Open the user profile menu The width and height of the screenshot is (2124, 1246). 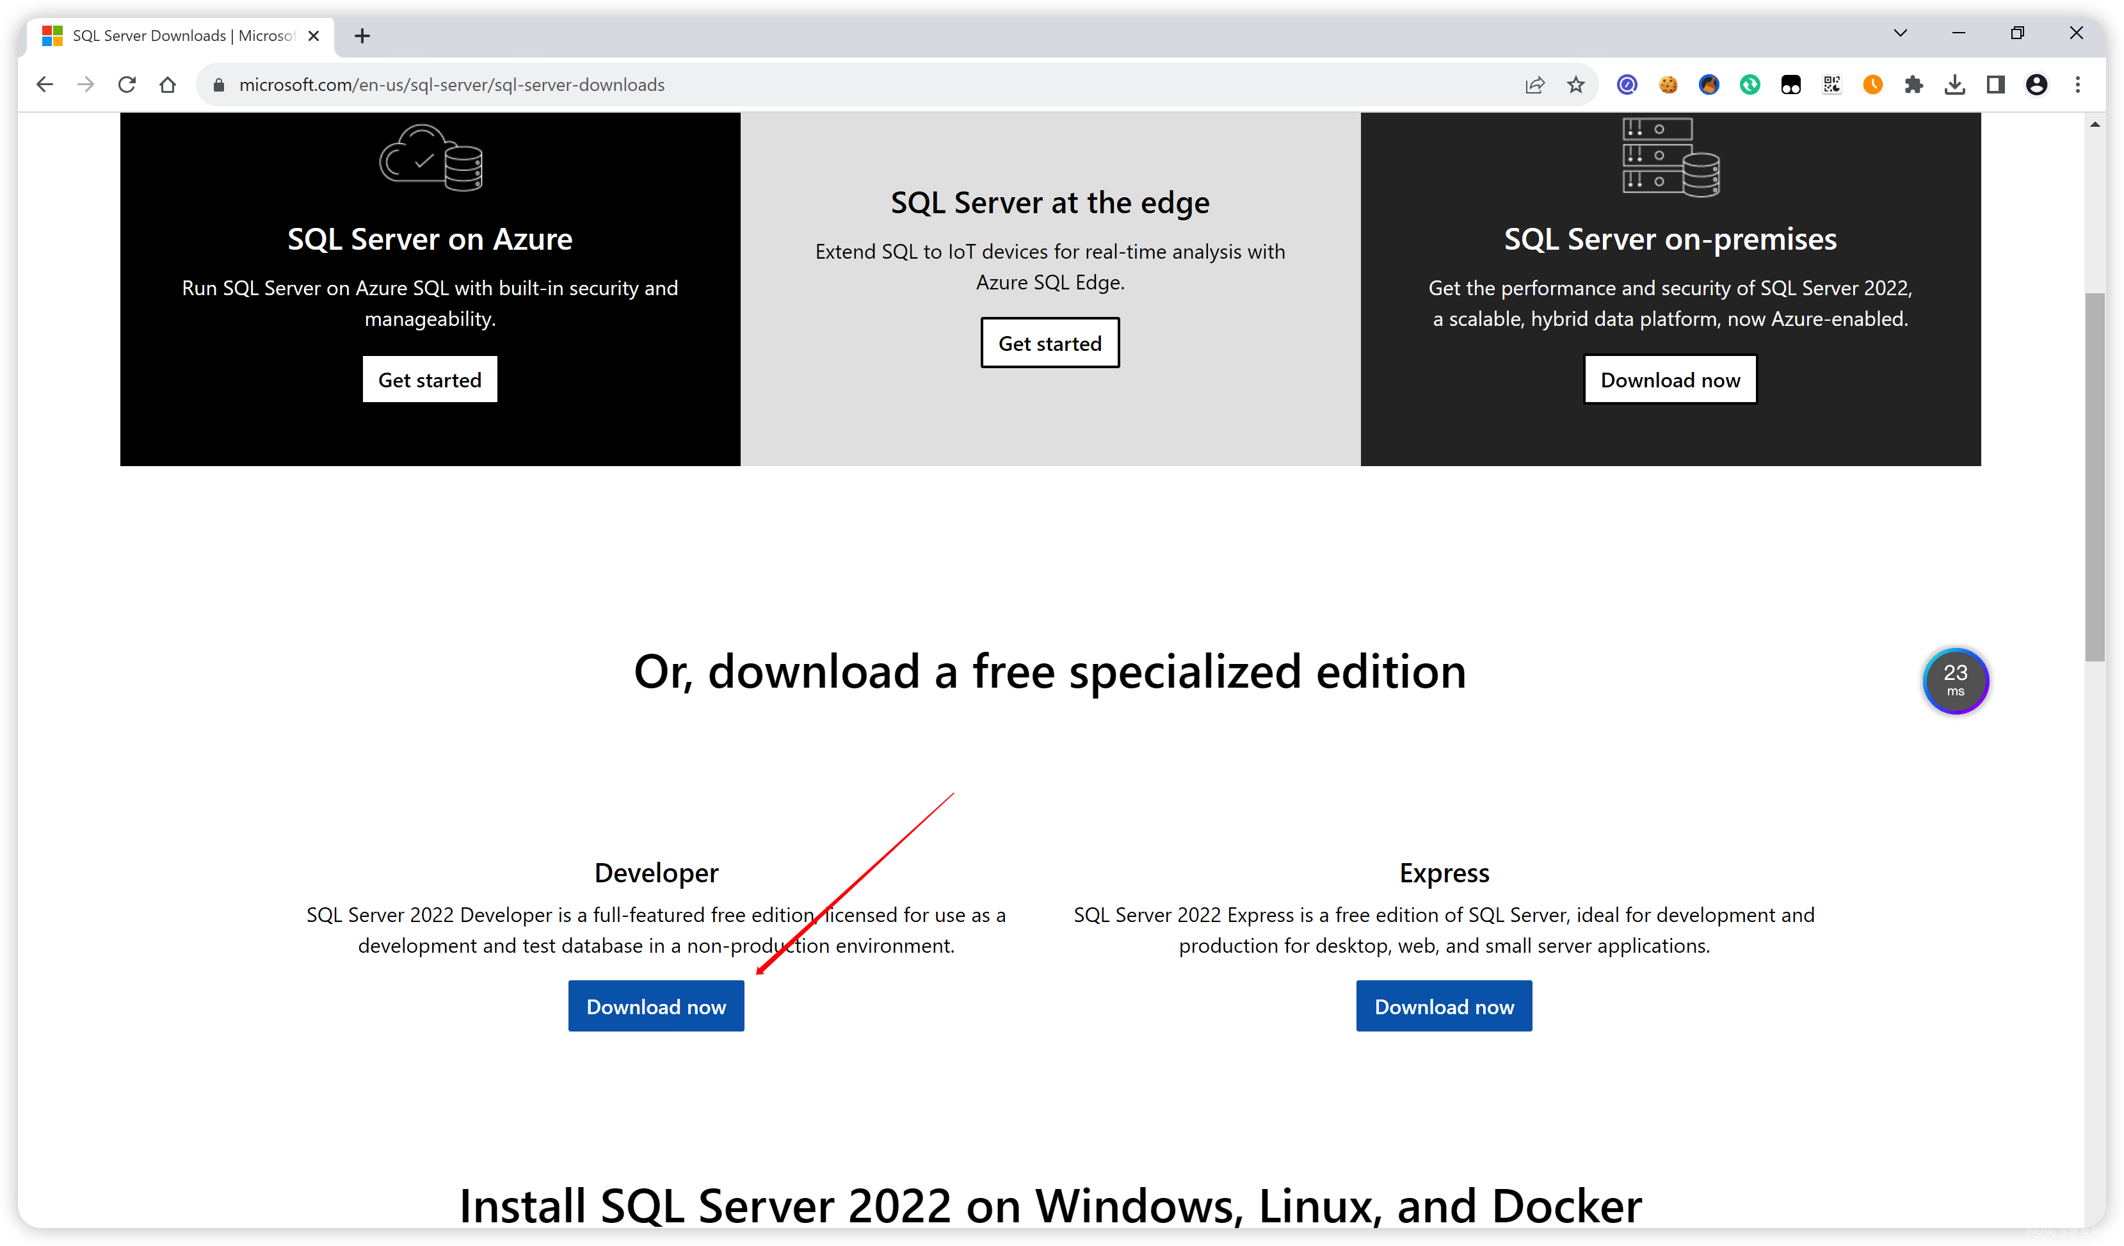coord(2037,85)
